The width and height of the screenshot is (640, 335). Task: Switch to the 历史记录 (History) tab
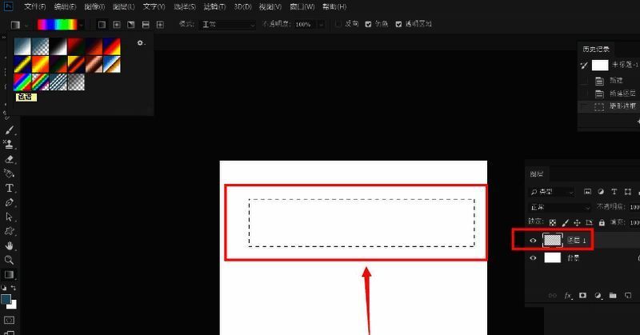[596, 49]
